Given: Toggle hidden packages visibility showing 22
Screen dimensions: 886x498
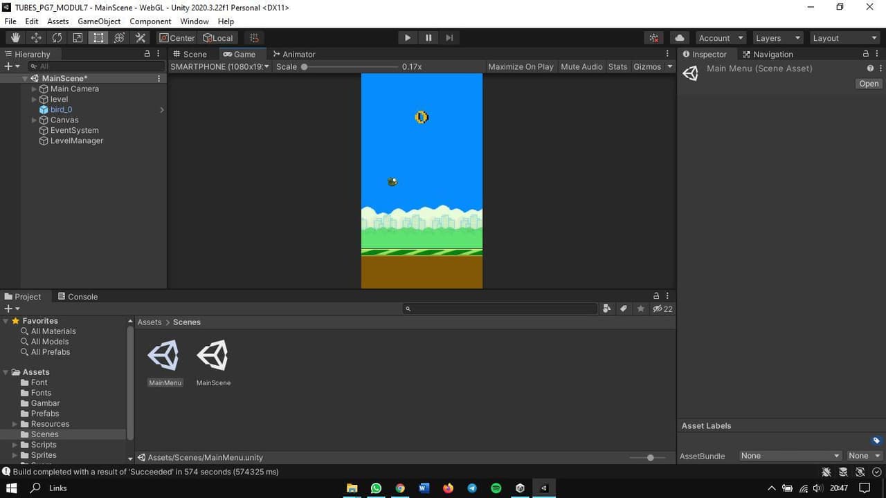Looking at the screenshot, I should pos(662,308).
